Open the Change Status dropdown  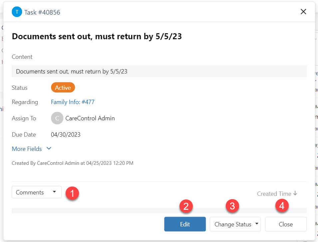[235, 224]
